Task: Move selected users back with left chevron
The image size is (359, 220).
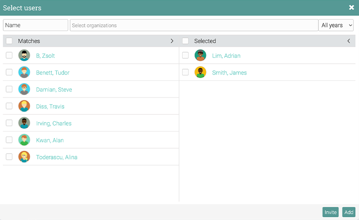Action: click(x=349, y=41)
